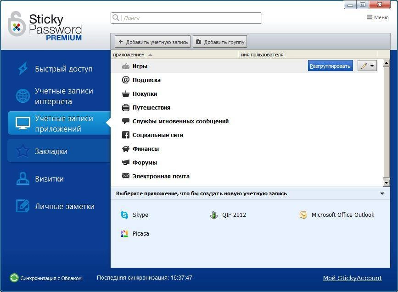Screen dimensions: 398x292
Task: Click the envelope icon of Электронная почта
Action: point(126,176)
